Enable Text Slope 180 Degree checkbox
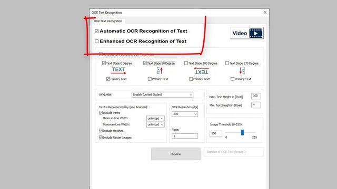 [x=186, y=63]
